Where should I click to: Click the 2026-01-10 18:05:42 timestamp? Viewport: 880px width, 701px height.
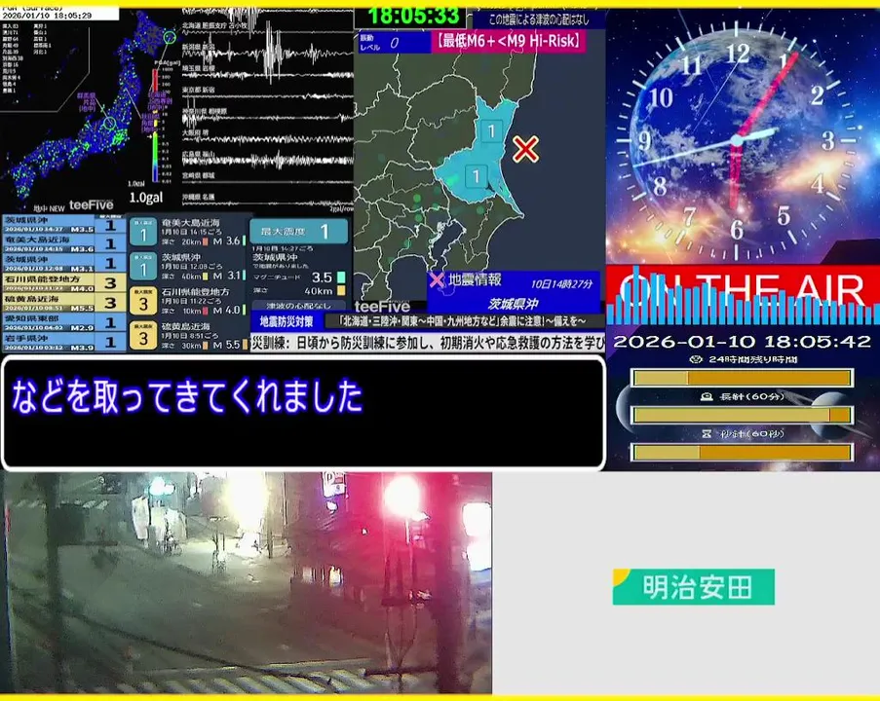pyautogui.click(x=742, y=342)
